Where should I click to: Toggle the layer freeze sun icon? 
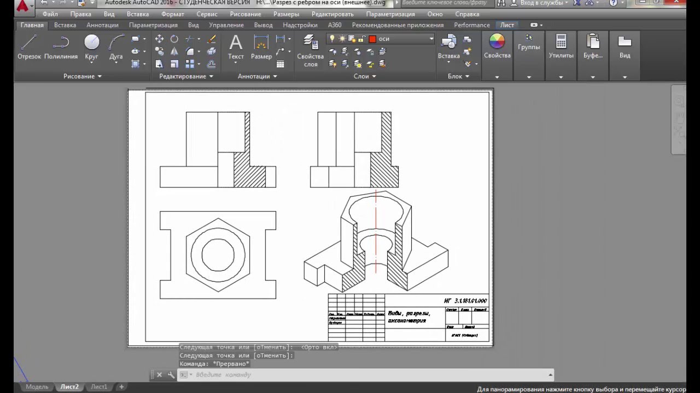click(x=342, y=39)
